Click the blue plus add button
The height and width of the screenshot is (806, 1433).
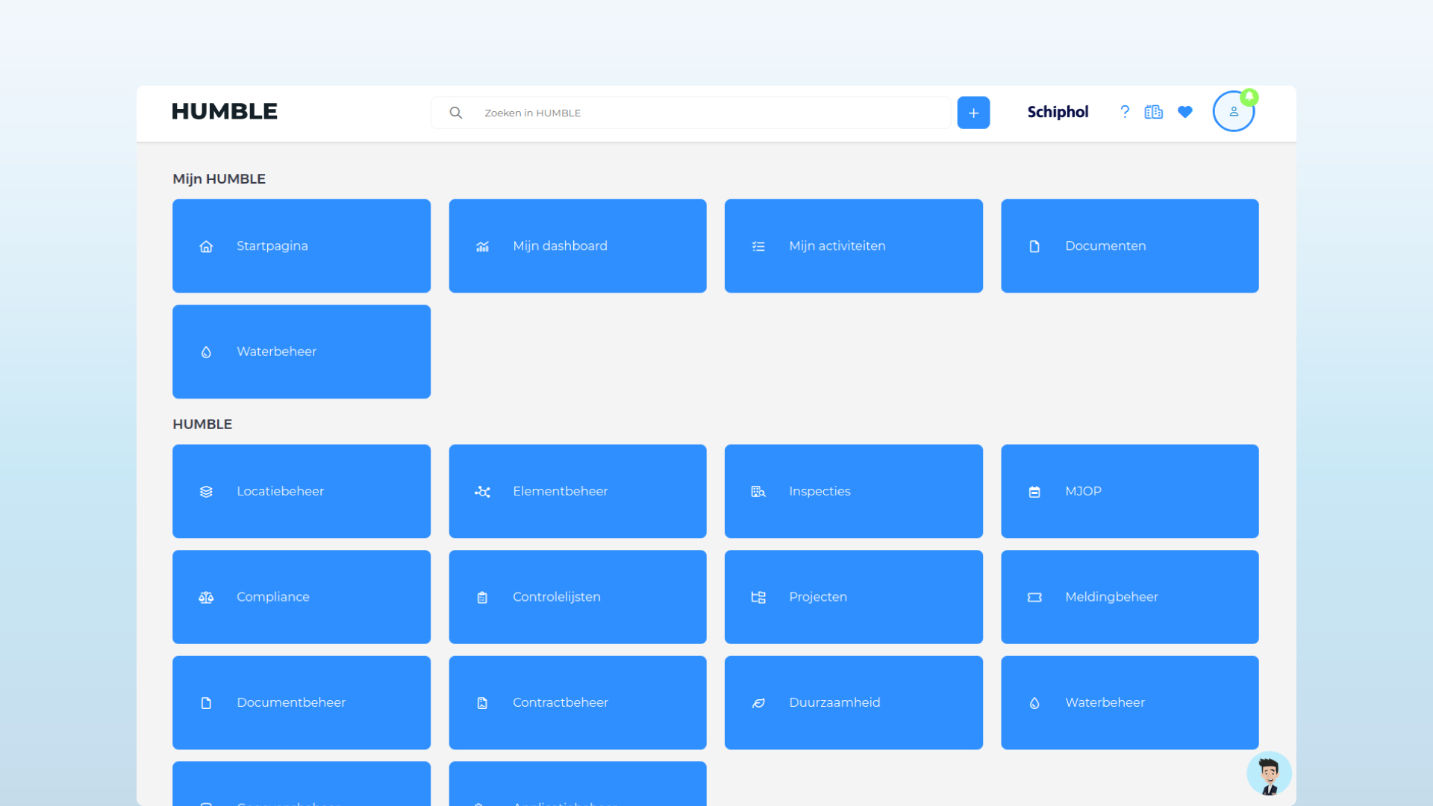click(973, 113)
